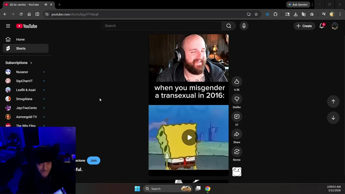Open the SmugAlana subscription channel
Screen dimensions: 345x194
click(26, 99)
